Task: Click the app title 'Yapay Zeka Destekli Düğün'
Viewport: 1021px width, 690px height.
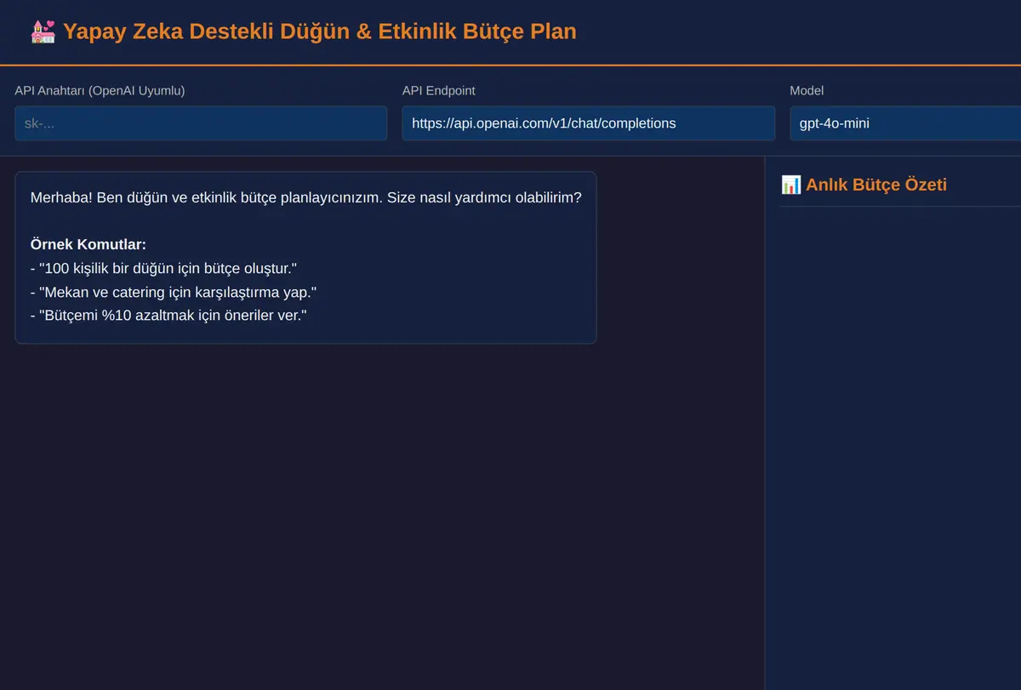Action: pyautogui.click(x=319, y=31)
